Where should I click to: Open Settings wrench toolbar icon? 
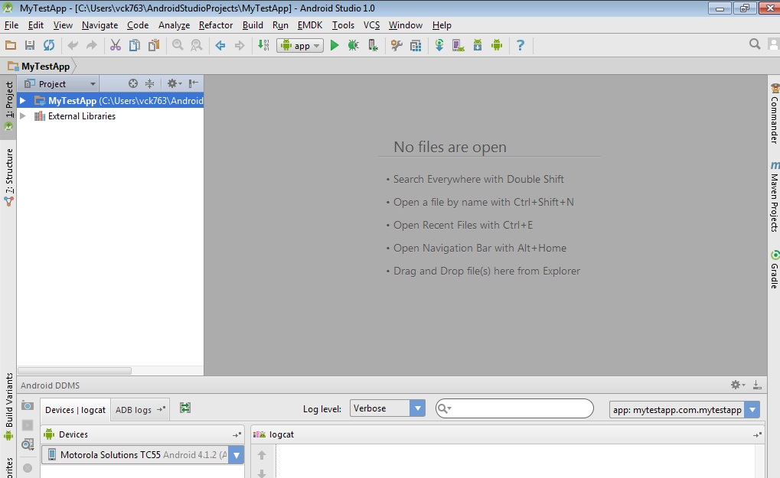397,45
